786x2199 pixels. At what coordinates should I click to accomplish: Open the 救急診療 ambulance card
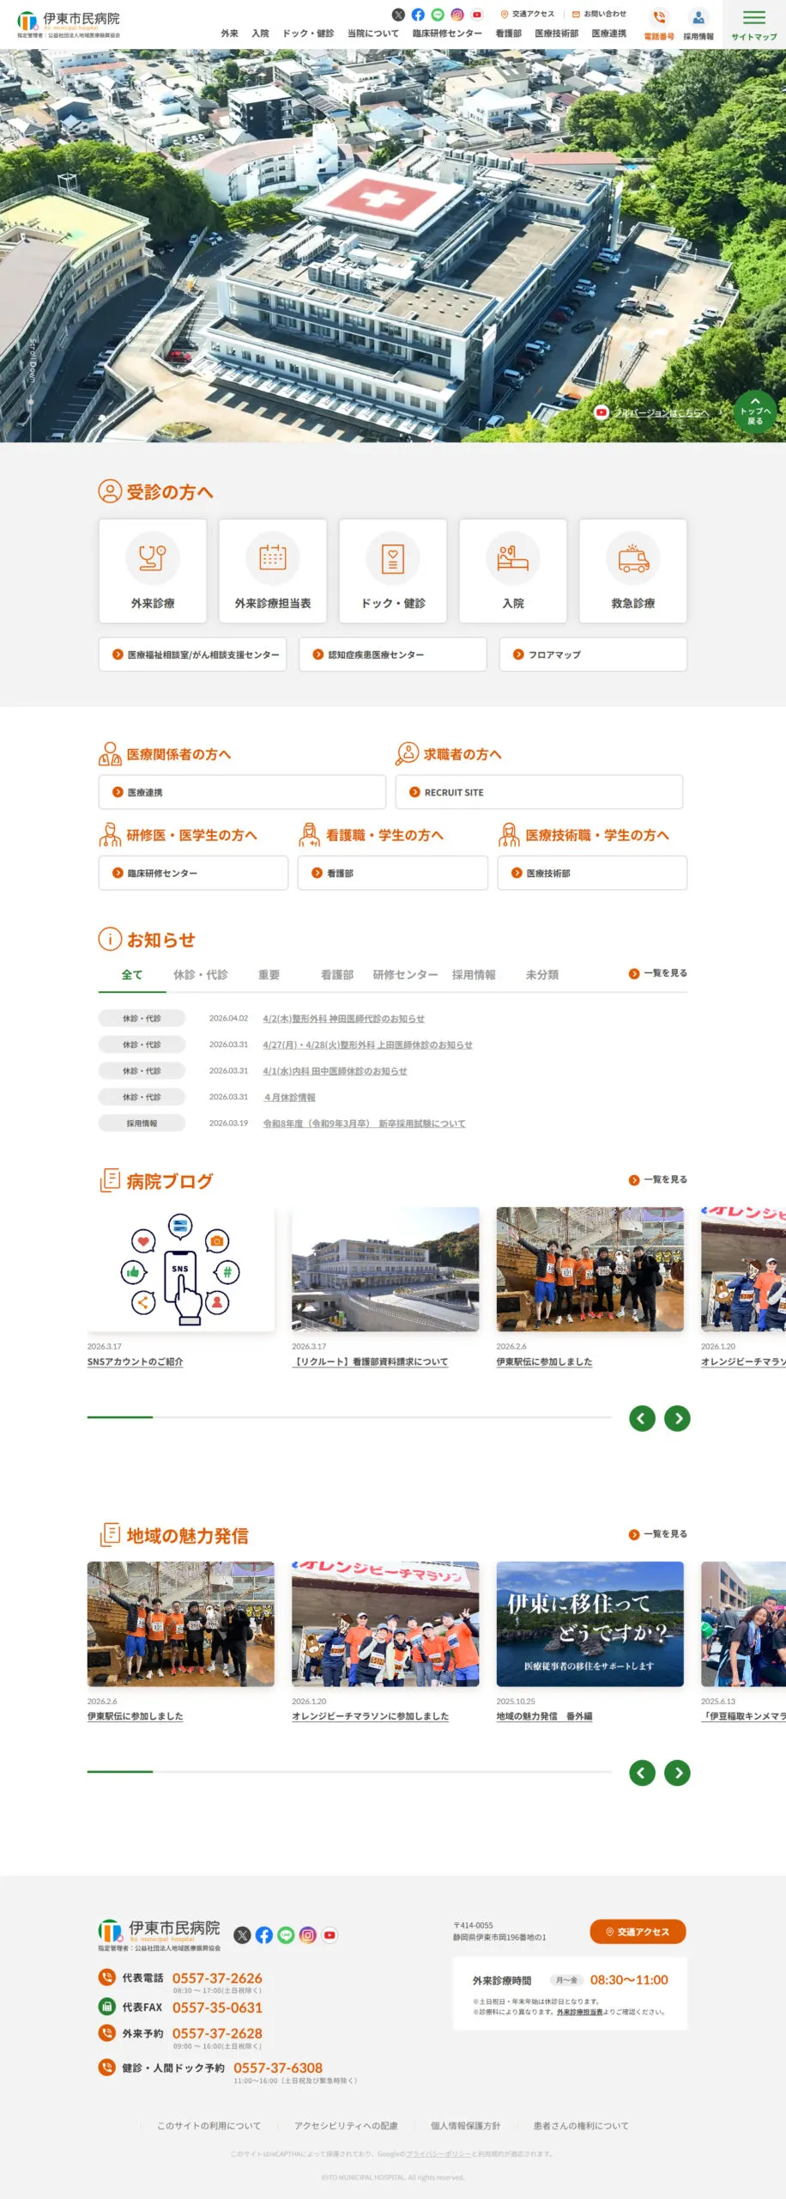(x=633, y=570)
